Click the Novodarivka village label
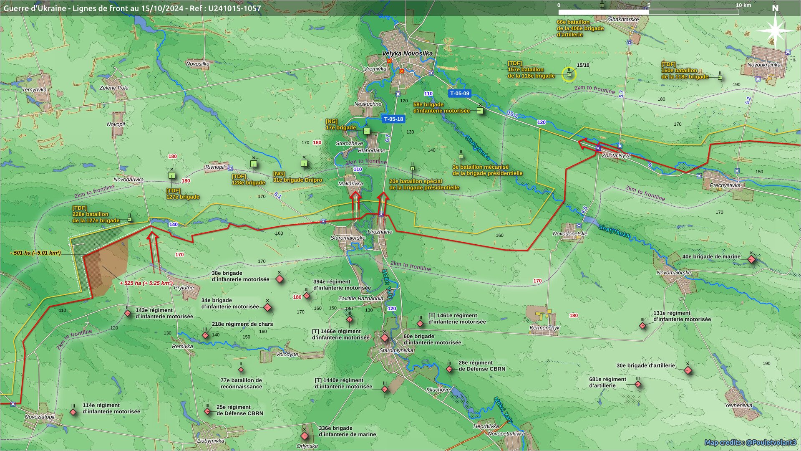Image resolution: width=801 pixels, height=451 pixels. [x=128, y=180]
